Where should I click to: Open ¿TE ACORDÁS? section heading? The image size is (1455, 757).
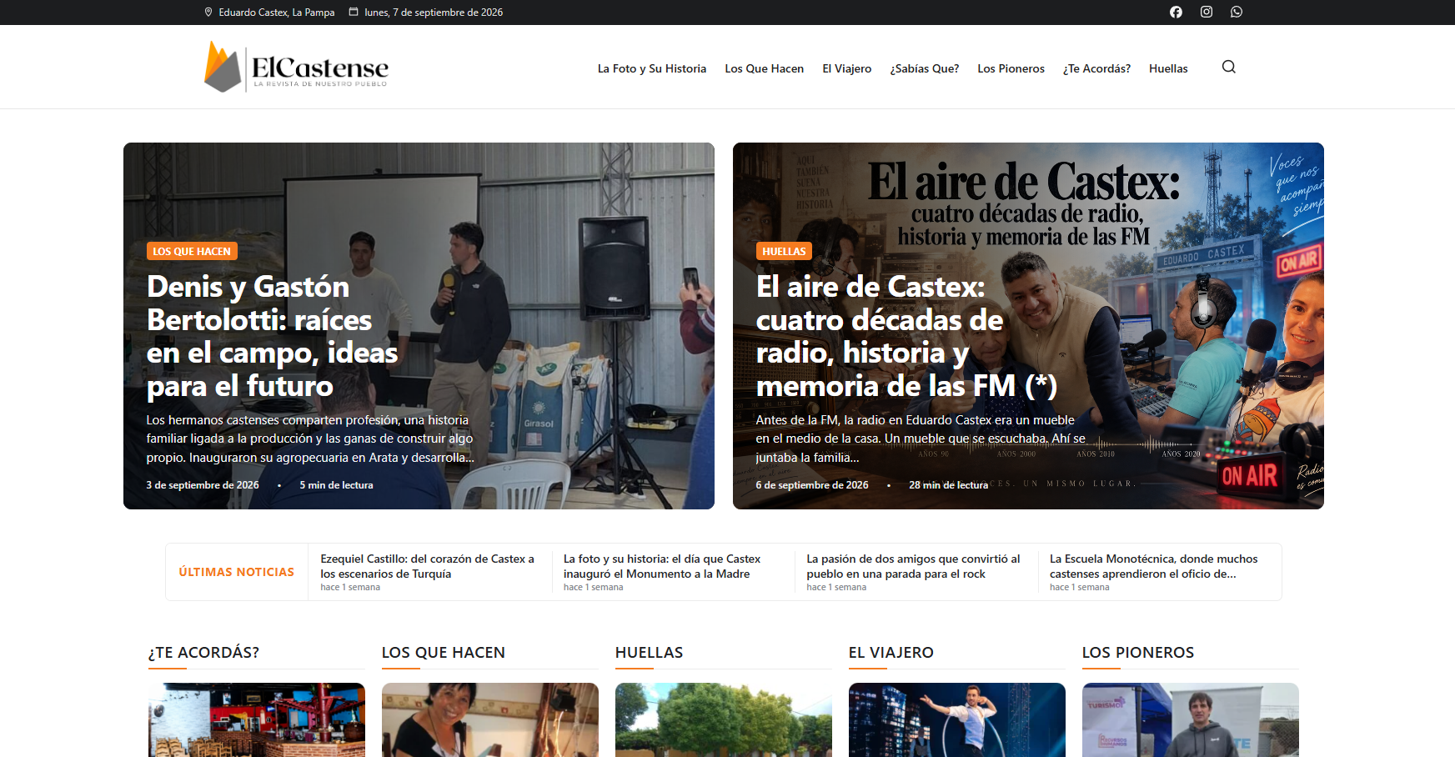point(204,653)
